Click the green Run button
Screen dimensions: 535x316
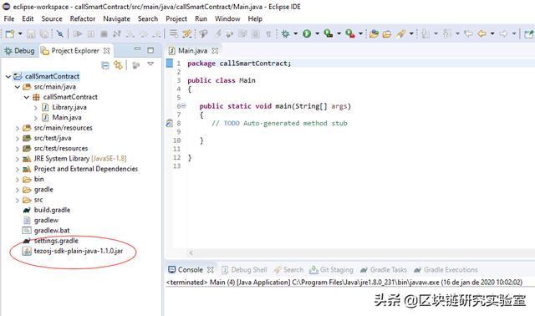pyautogui.click(x=307, y=33)
